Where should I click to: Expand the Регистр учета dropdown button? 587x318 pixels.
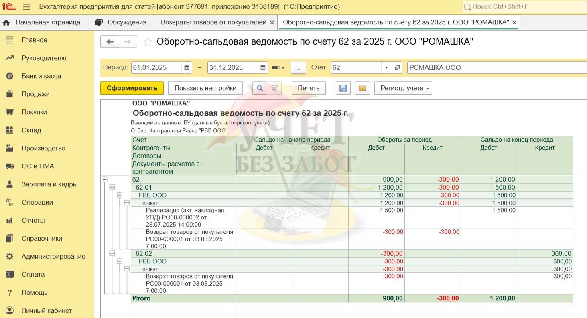pos(403,88)
